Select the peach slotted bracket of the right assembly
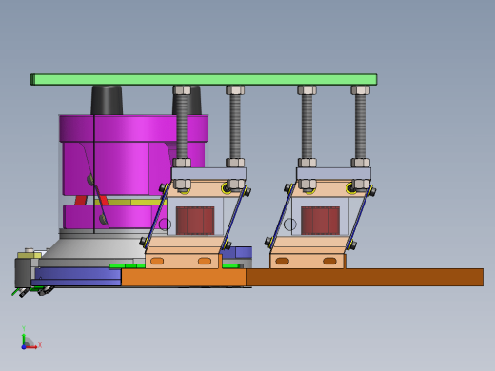This screenshot has width=495, height=371. click(308, 261)
